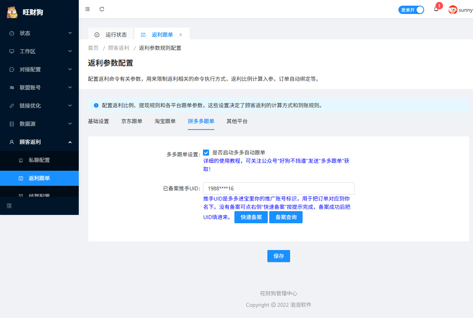Go to 首页 breadcrumb link
The height and width of the screenshot is (318, 473).
[93, 48]
